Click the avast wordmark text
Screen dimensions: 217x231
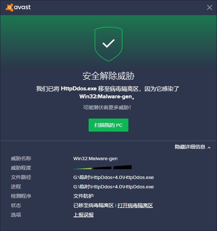click(x=22, y=7)
